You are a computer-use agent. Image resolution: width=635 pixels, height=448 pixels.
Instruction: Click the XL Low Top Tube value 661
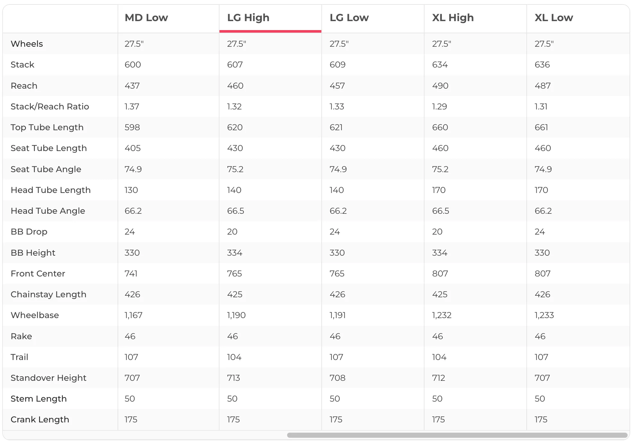[x=541, y=127]
